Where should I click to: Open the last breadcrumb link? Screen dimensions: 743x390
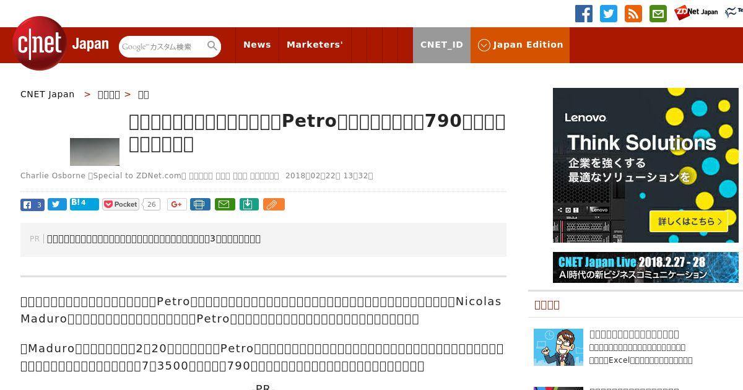(143, 94)
